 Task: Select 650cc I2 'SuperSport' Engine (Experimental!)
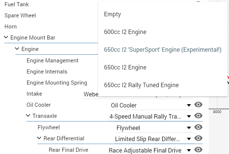(163, 50)
